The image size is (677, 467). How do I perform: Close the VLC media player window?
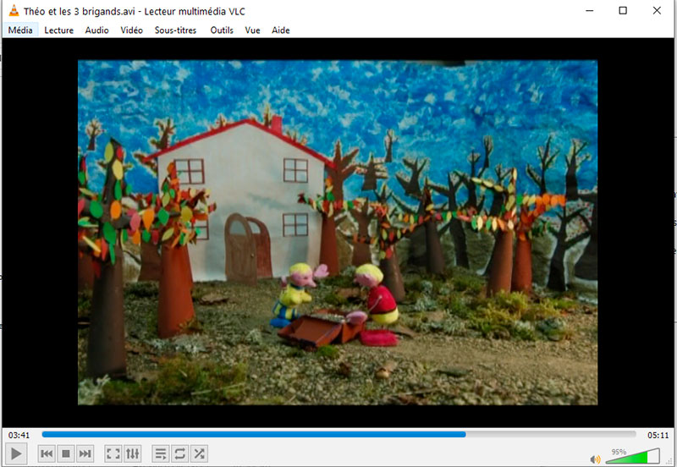coord(657,10)
